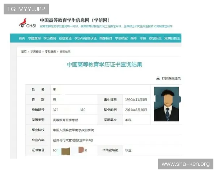
Task: Click the graduation date 2014年6月30日
Action: 136,110
